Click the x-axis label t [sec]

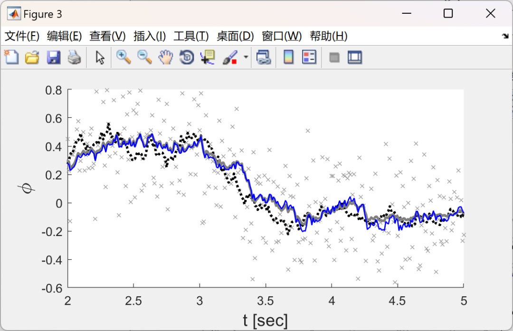[266, 321]
